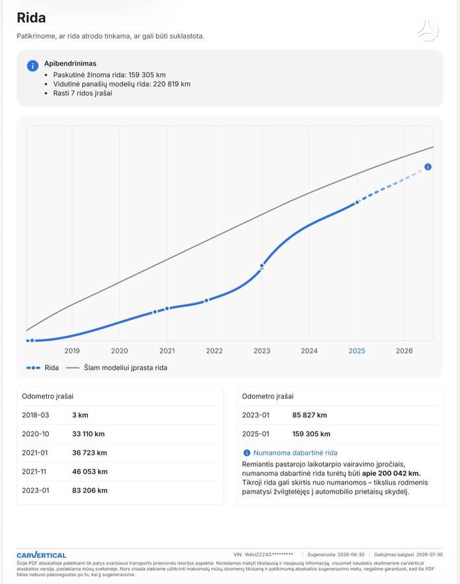Click the first data point at the start of the chart
The width and height of the screenshot is (460, 584).
(32, 341)
